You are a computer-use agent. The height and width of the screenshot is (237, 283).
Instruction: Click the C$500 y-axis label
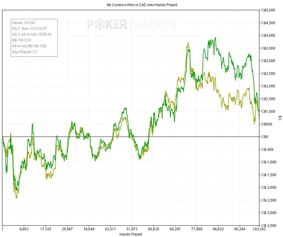[x=267, y=124]
